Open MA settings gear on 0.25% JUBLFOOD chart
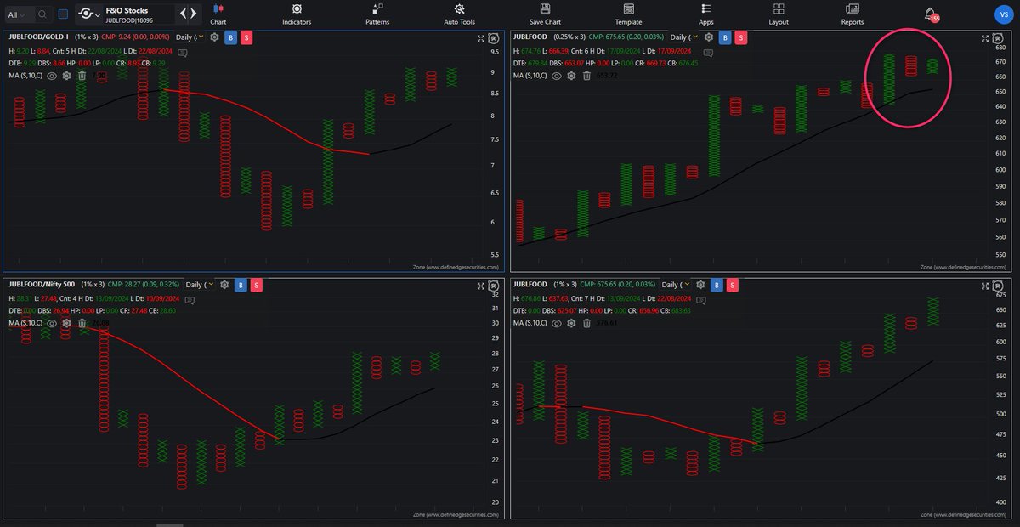The width and height of the screenshot is (1020, 527). pyautogui.click(x=571, y=76)
